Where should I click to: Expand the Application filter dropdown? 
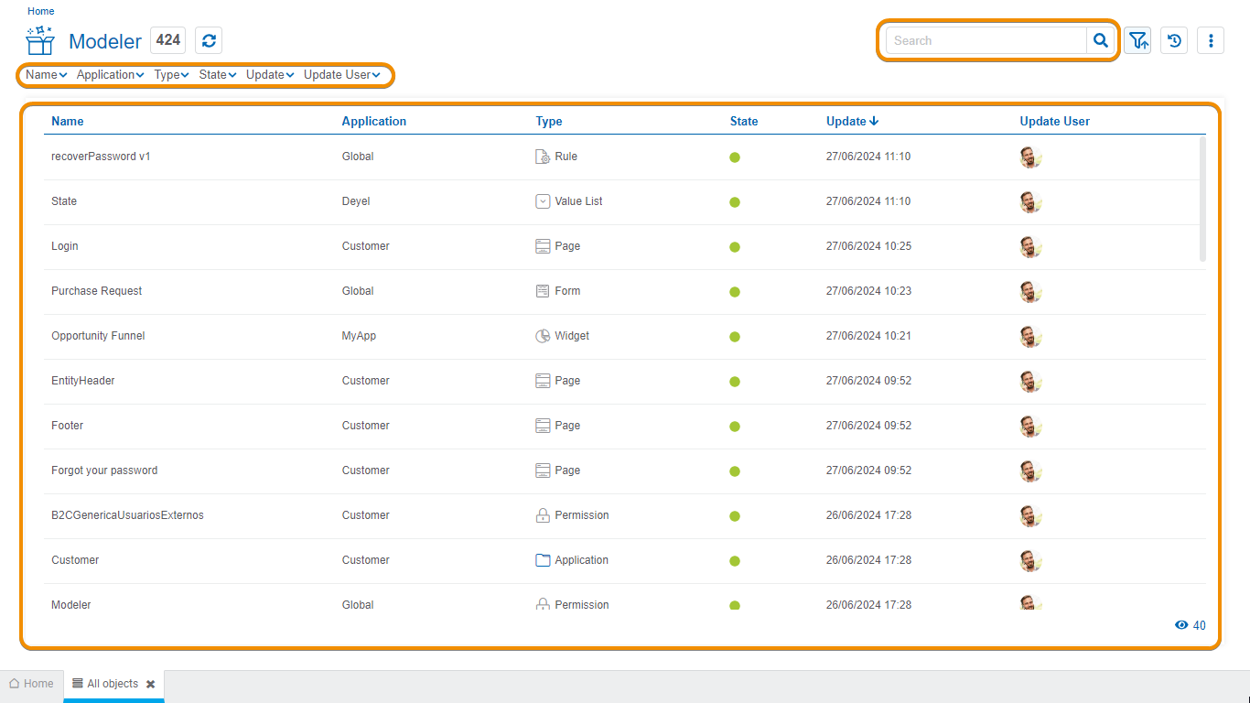110,75
